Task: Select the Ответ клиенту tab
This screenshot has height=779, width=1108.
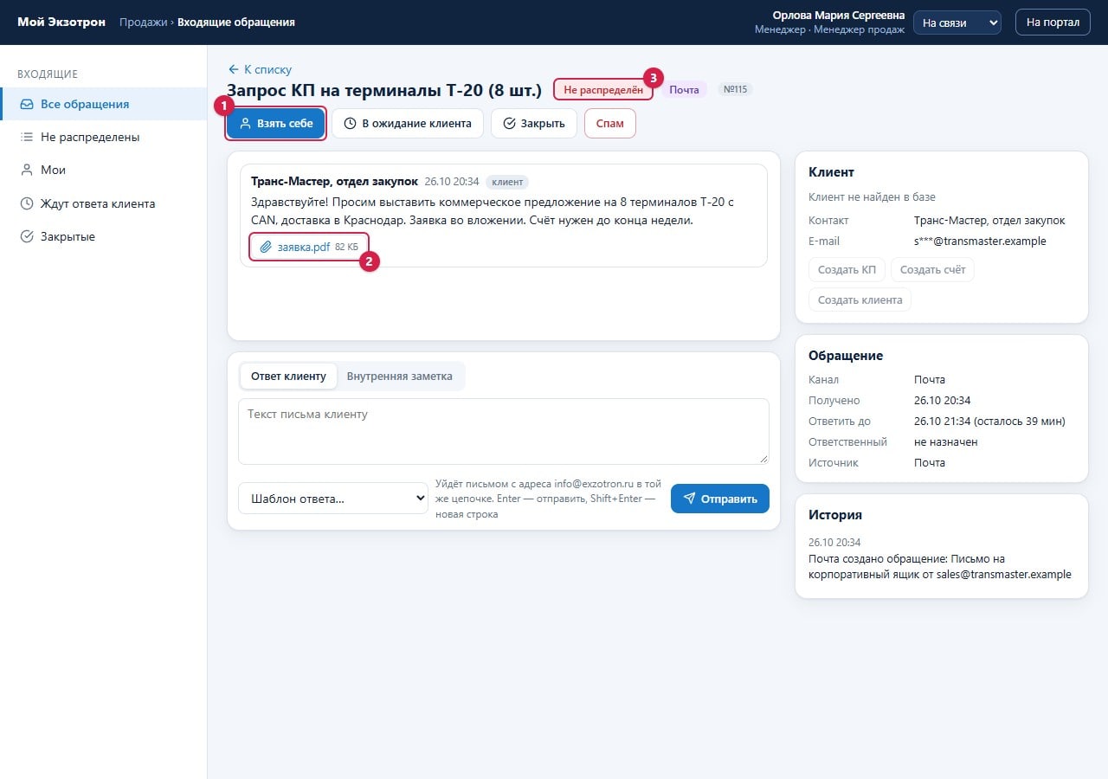Action: (x=288, y=377)
